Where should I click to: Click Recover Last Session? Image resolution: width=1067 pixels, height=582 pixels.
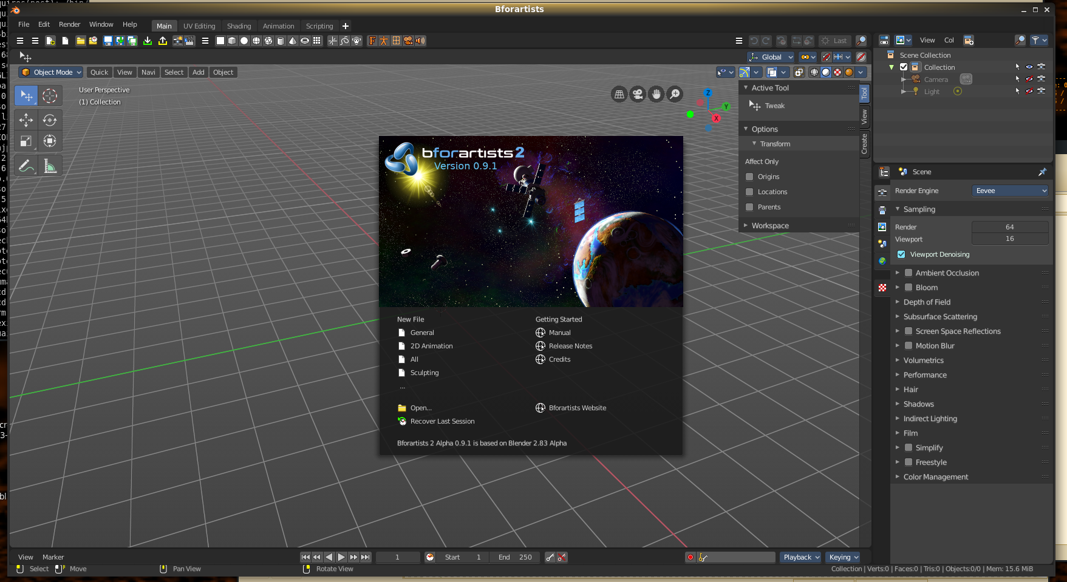[x=442, y=421]
